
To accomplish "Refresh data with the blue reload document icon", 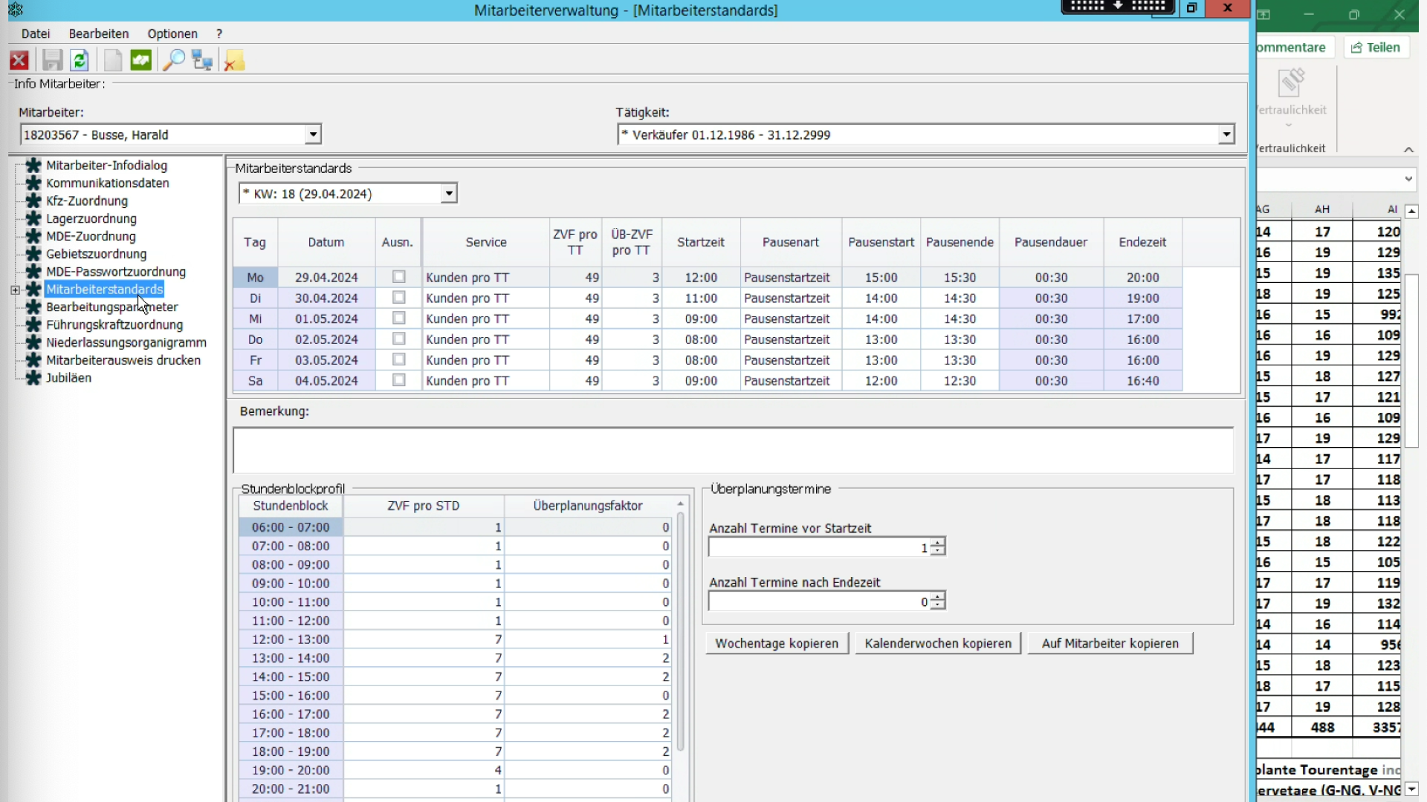I will coord(80,60).
